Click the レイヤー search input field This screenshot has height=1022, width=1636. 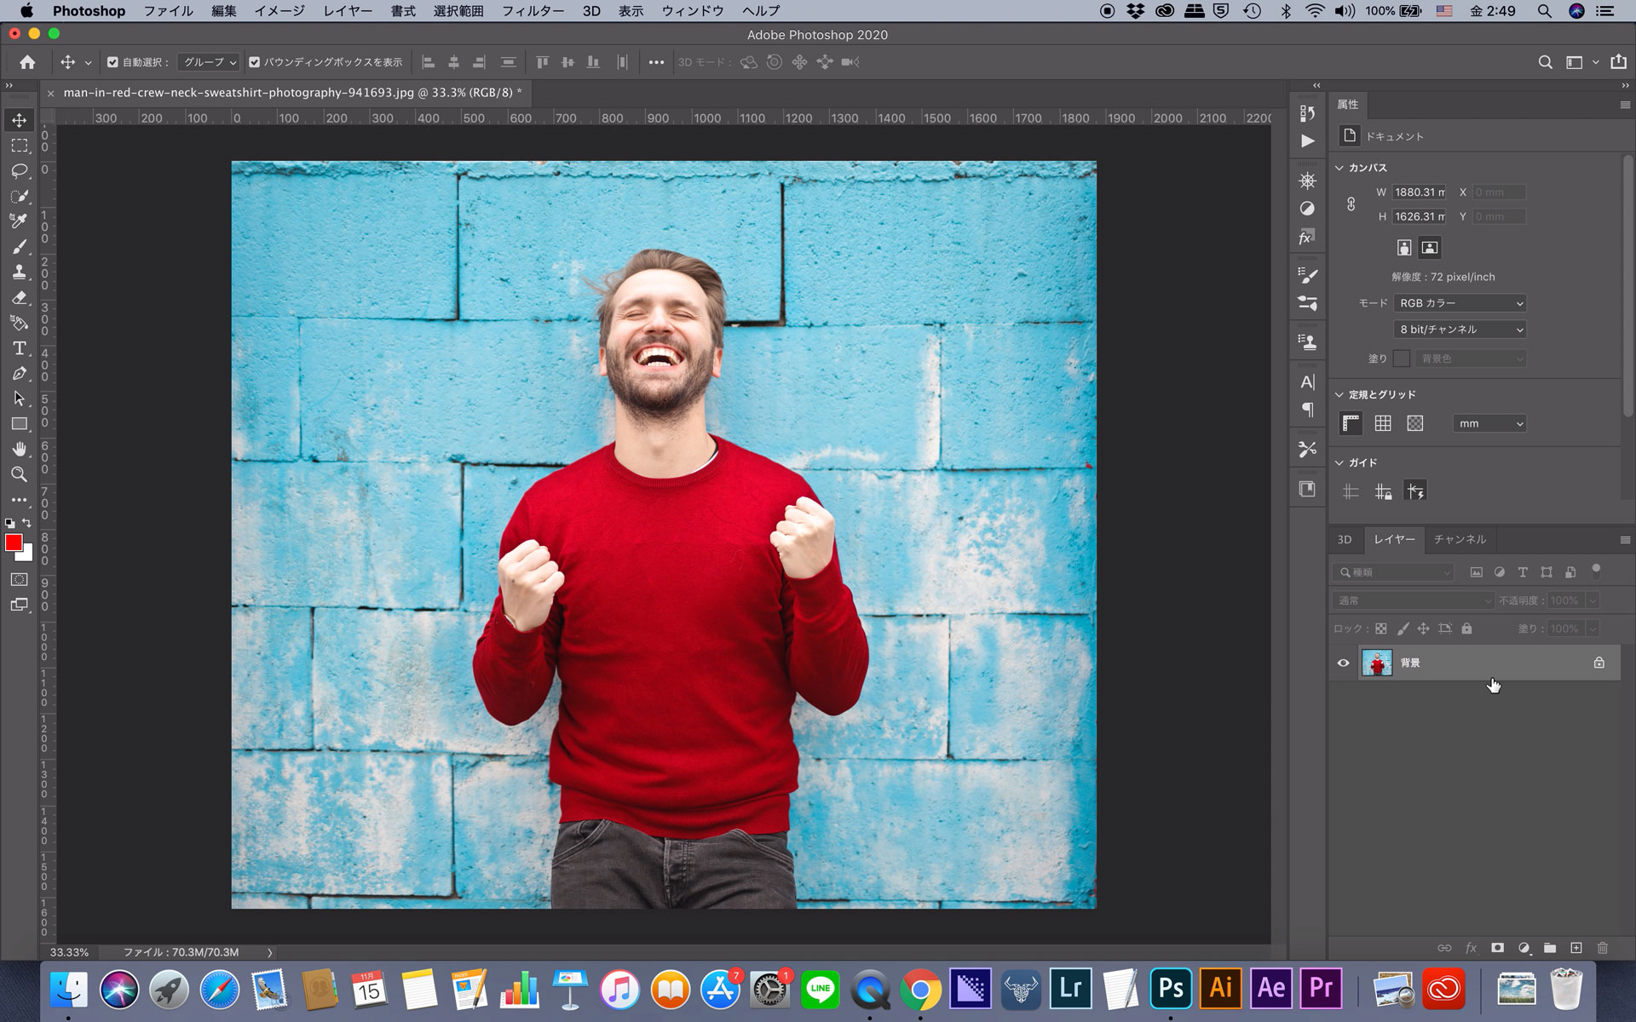(x=1396, y=572)
